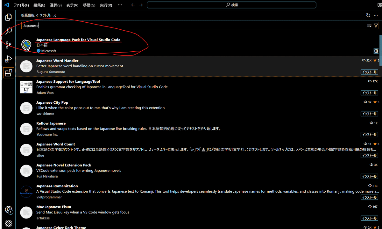Click the Japanese Word Handler placeholder icon
The height and width of the screenshot is (229, 382).
coord(26,66)
